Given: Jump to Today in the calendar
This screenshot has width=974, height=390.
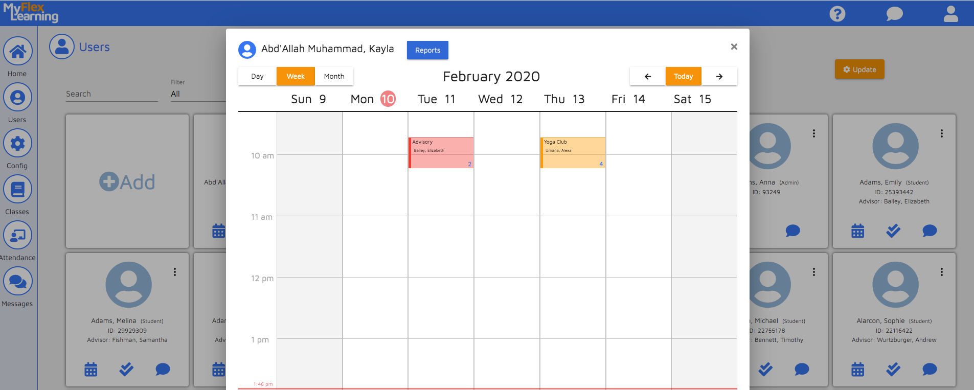Looking at the screenshot, I should point(683,76).
